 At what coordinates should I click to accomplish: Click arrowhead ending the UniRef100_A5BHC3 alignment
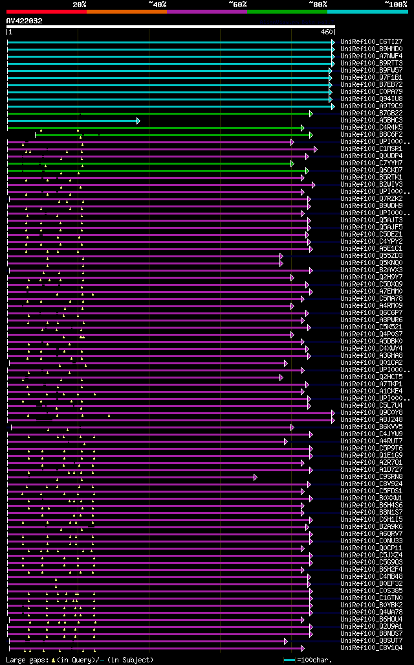pos(138,121)
